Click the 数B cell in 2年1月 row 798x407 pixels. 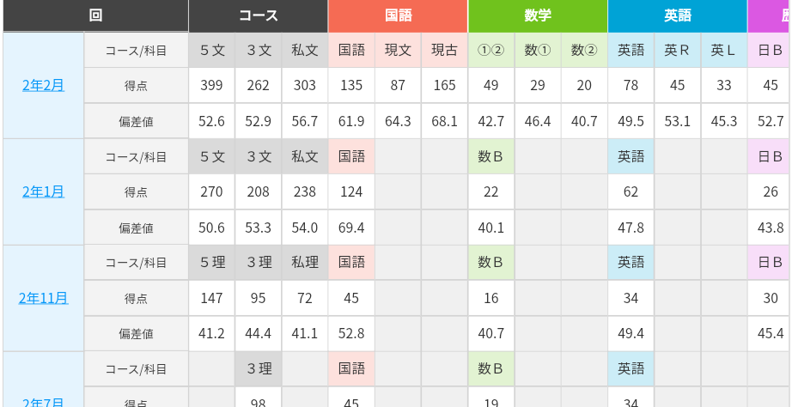point(491,156)
